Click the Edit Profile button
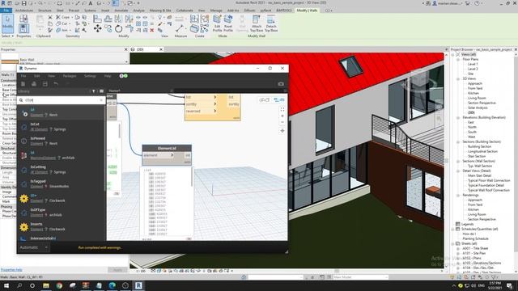Screen dimensions: 518x291 click(217, 23)
